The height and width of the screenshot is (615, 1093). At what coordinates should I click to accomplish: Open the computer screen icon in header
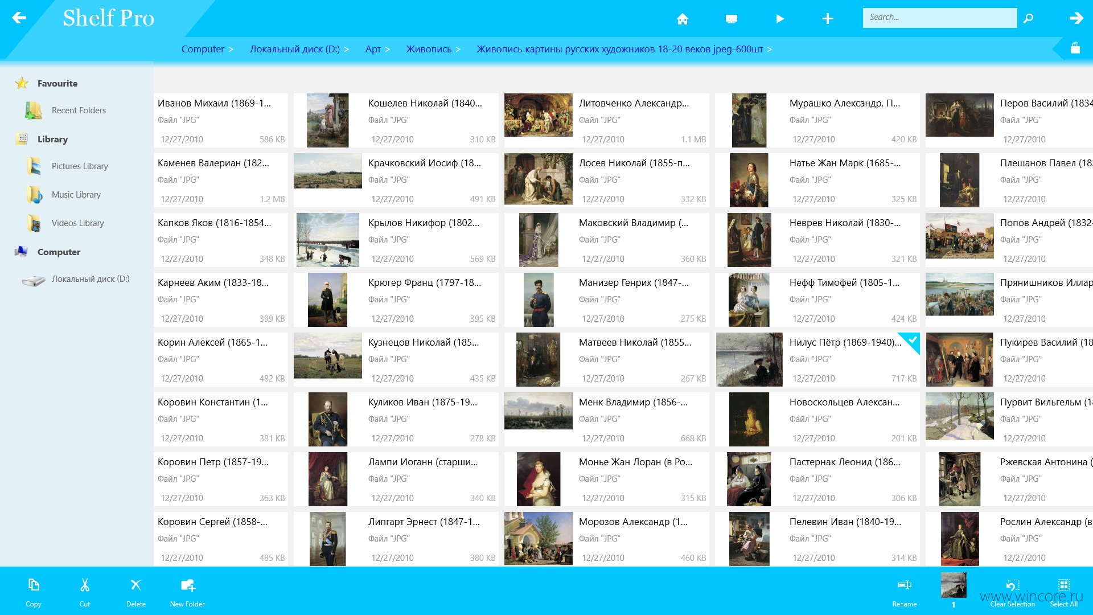pos(732,19)
